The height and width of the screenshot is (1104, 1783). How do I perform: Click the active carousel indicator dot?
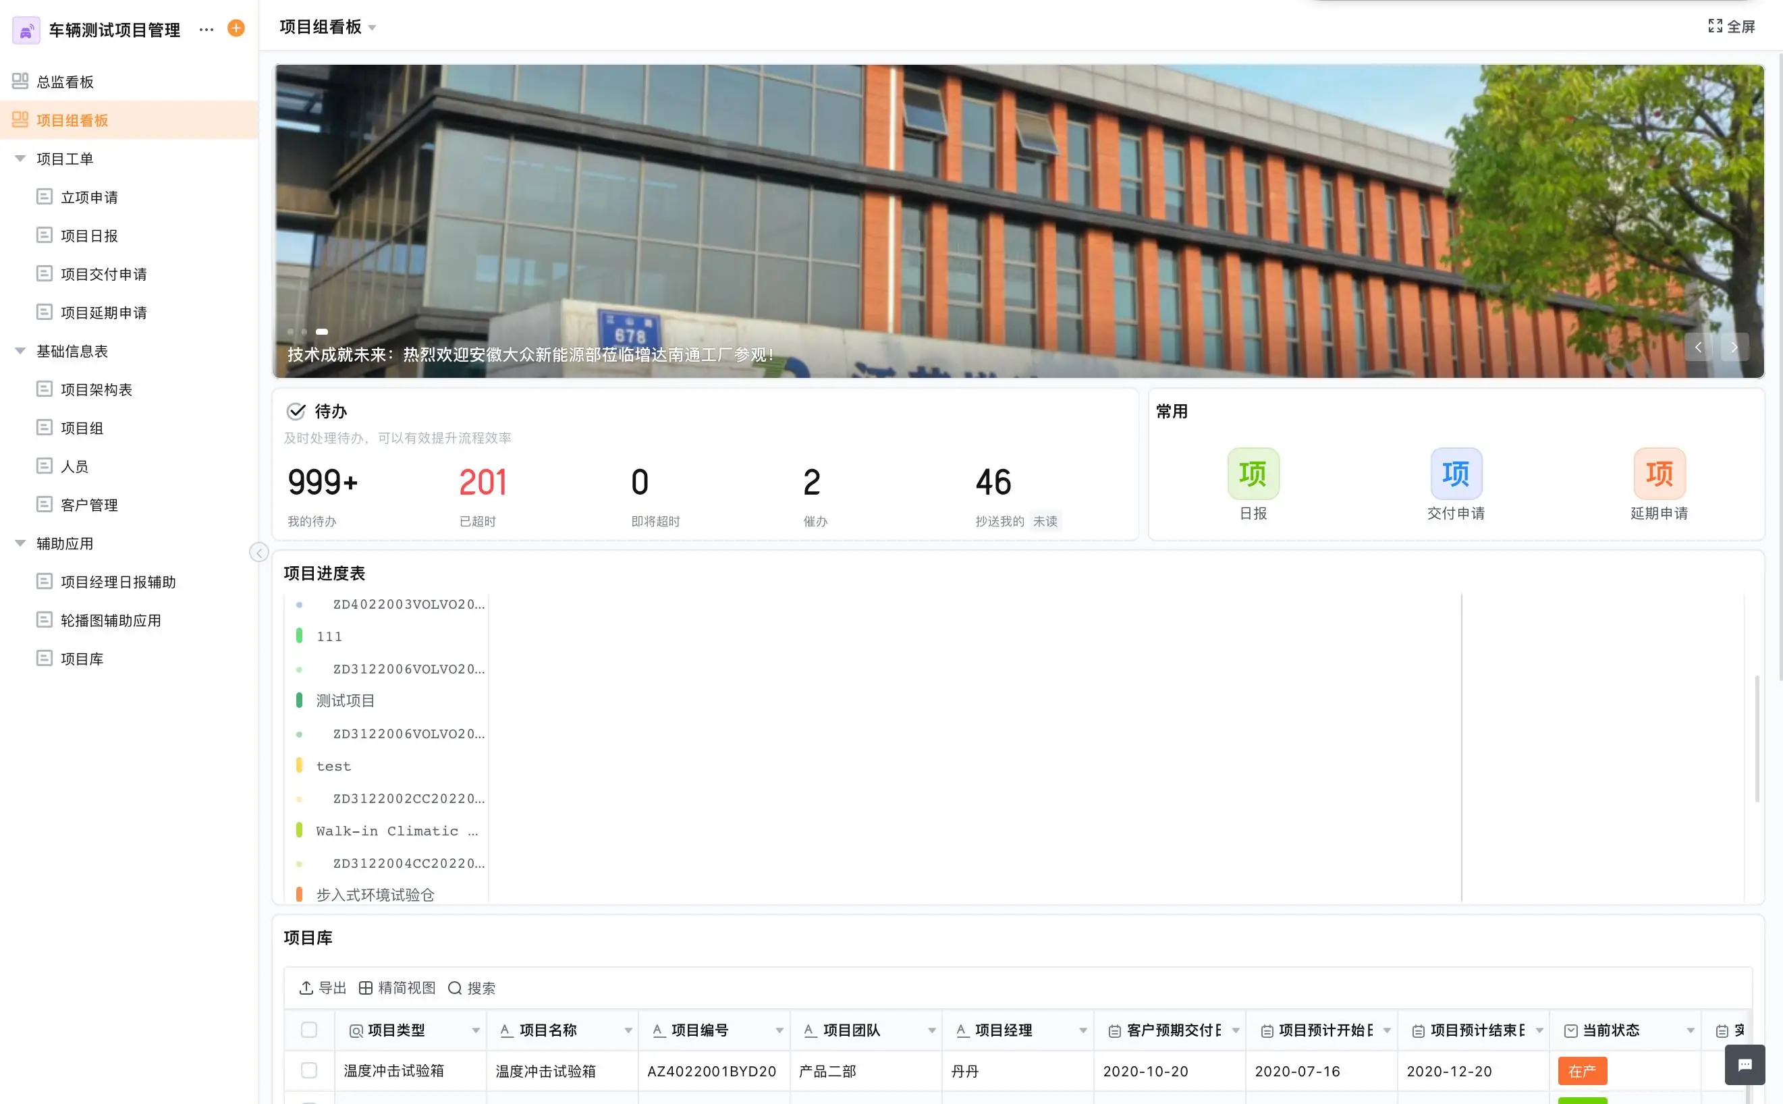321,331
